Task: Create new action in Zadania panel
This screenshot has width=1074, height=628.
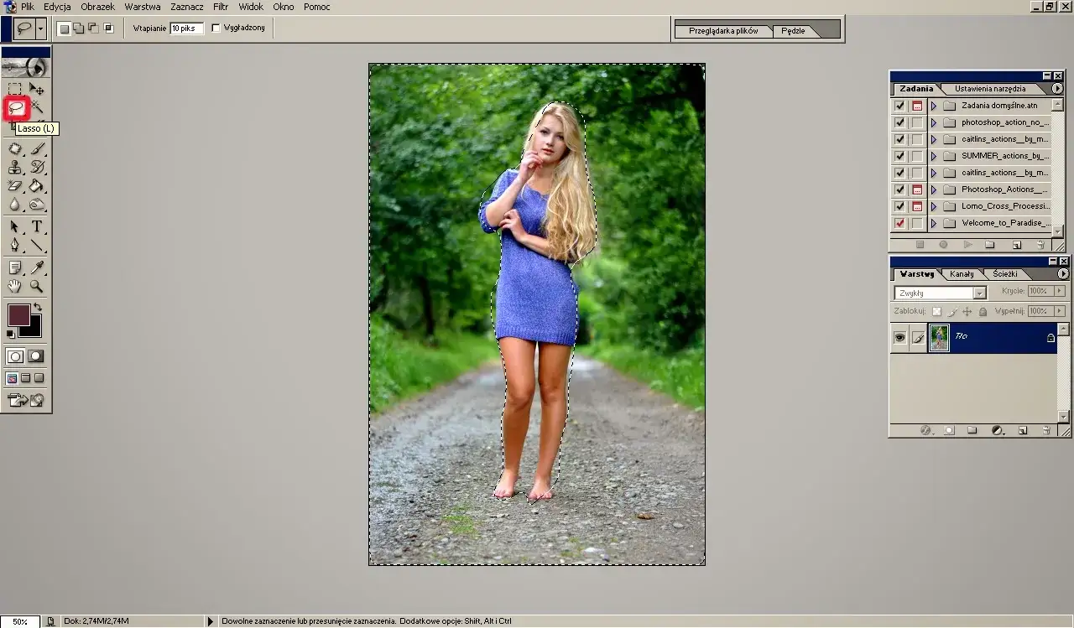Action: click(1016, 245)
